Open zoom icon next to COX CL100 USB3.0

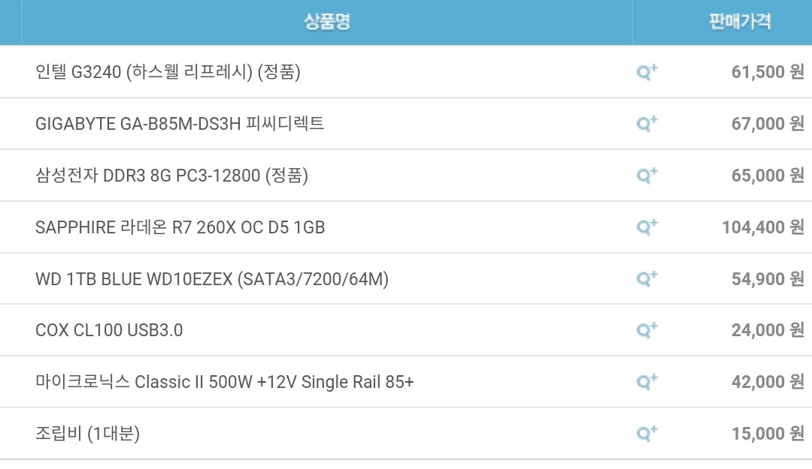click(x=647, y=330)
